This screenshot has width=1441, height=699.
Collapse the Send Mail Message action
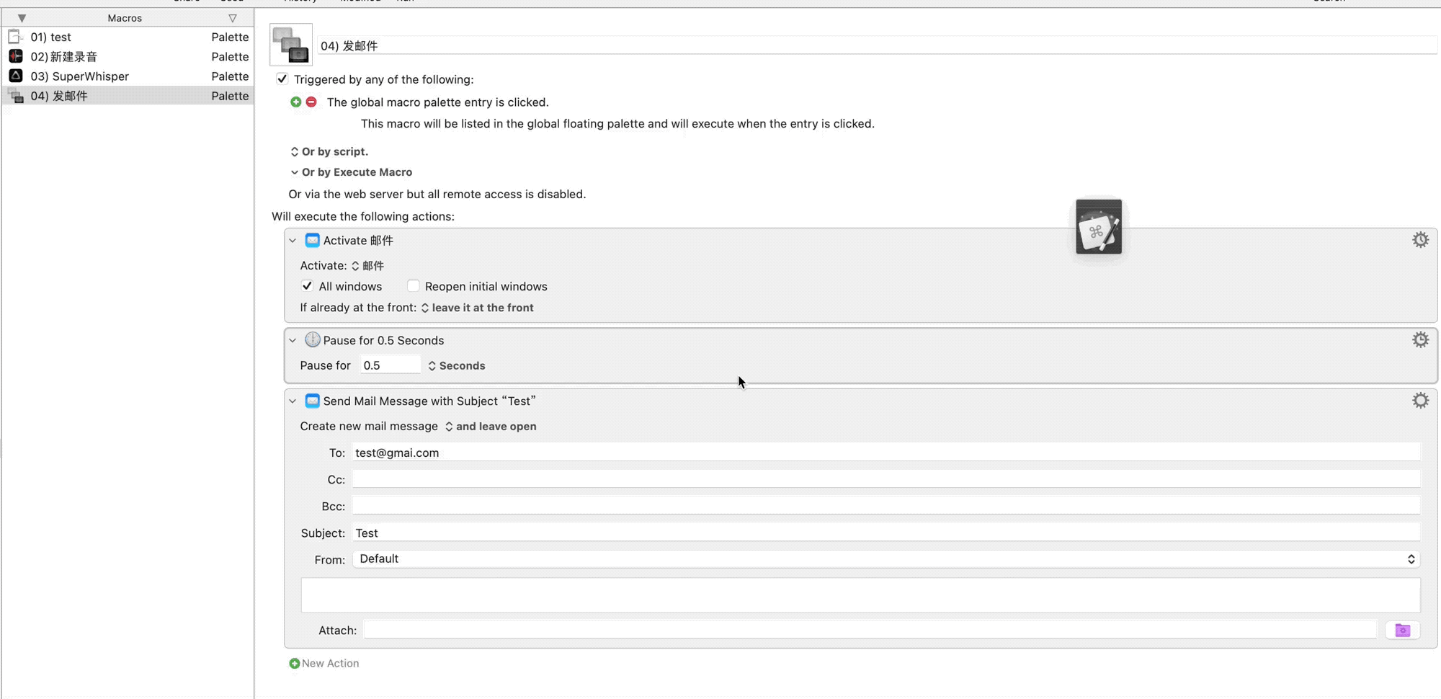(293, 401)
